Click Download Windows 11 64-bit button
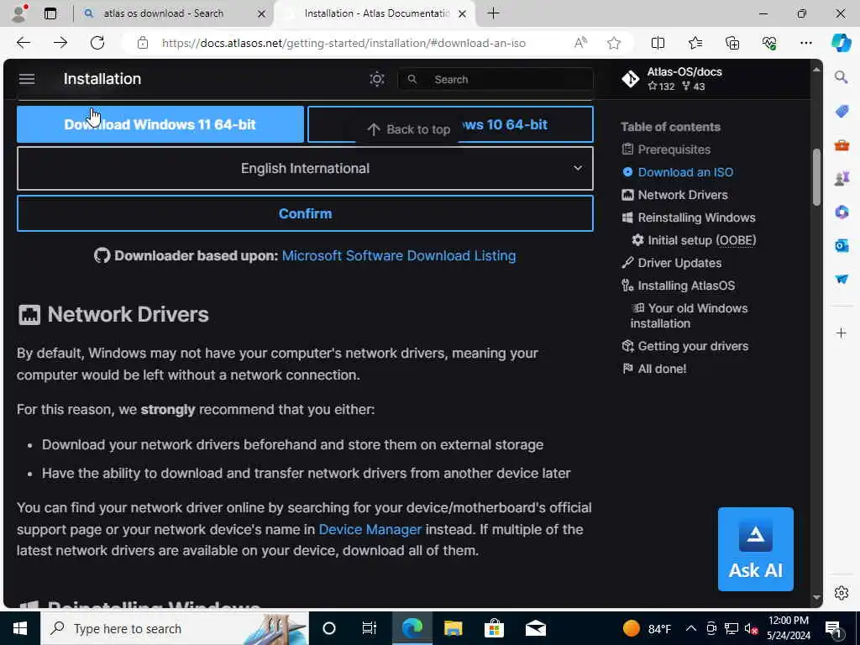 [160, 124]
